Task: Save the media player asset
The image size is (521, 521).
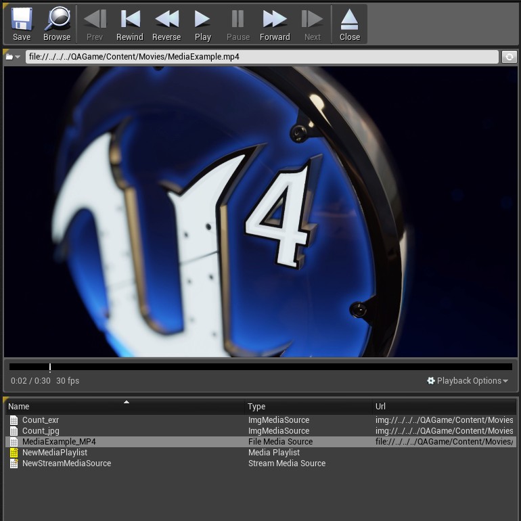Action: click(22, 24)
